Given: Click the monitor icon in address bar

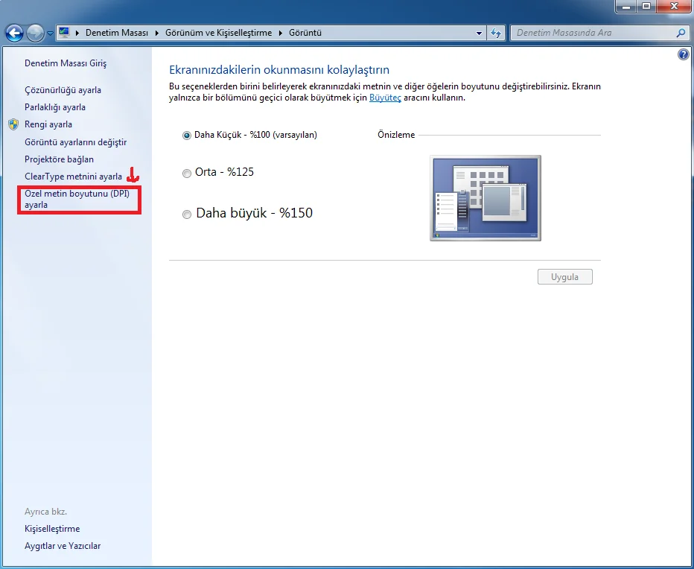Looking at the screenshot, I should pos(65,33).
